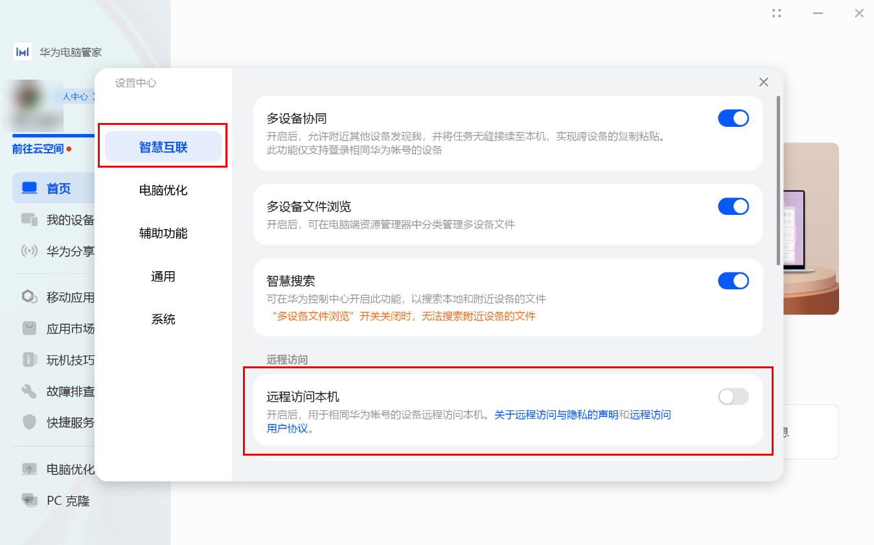Click the 移动应用 hexagon icon
This screenshot has height=545, width=874.
click(x=30, y=297)
